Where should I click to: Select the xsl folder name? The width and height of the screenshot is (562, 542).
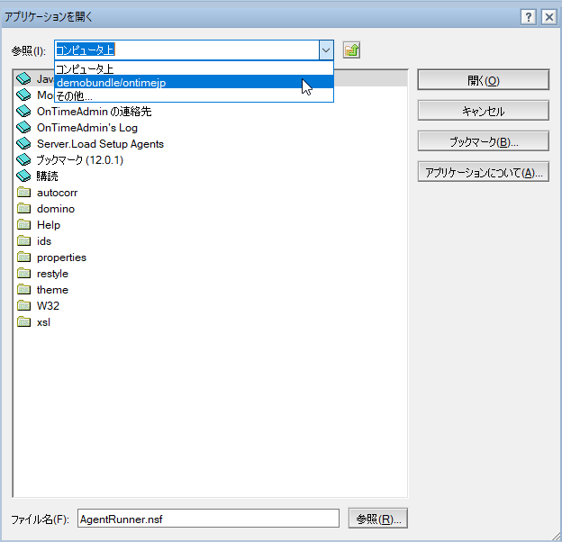coord(43,322)
